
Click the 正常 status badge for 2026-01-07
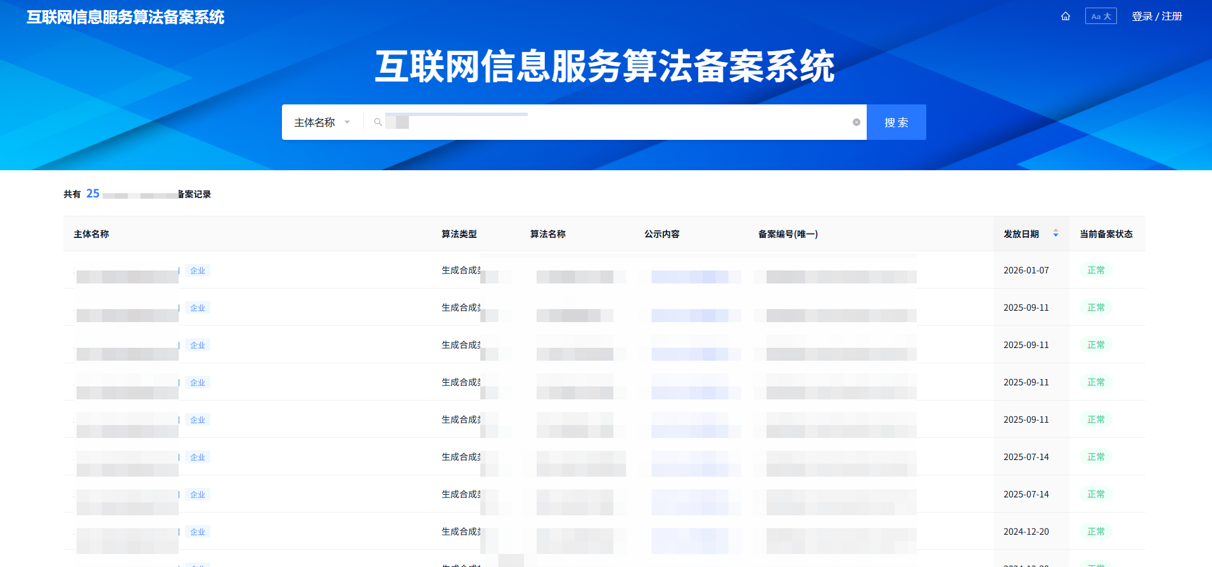[x=1095, y=270]
